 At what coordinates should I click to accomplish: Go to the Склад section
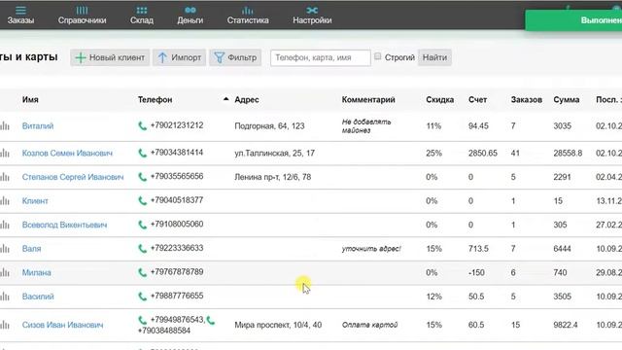[142, 16]
